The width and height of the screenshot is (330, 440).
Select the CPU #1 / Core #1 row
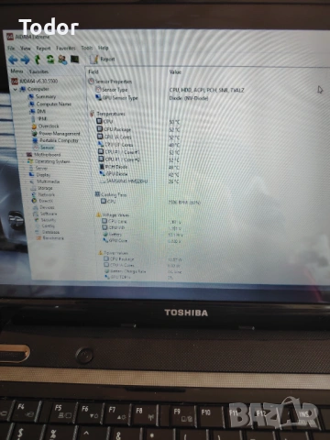coord(119,152)
